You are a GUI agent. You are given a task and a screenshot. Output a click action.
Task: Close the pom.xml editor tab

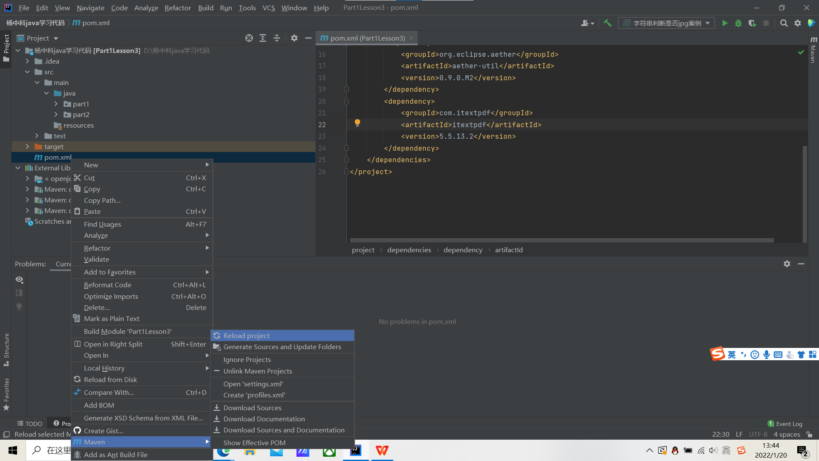tap(411, 38)
